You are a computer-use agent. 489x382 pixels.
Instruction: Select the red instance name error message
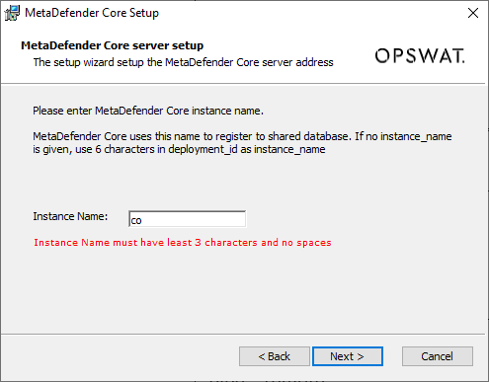tap(183, 243)
